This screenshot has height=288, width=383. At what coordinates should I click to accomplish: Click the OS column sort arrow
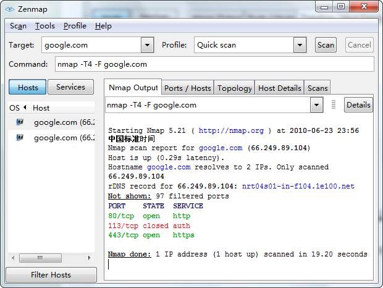click(25, 108)
